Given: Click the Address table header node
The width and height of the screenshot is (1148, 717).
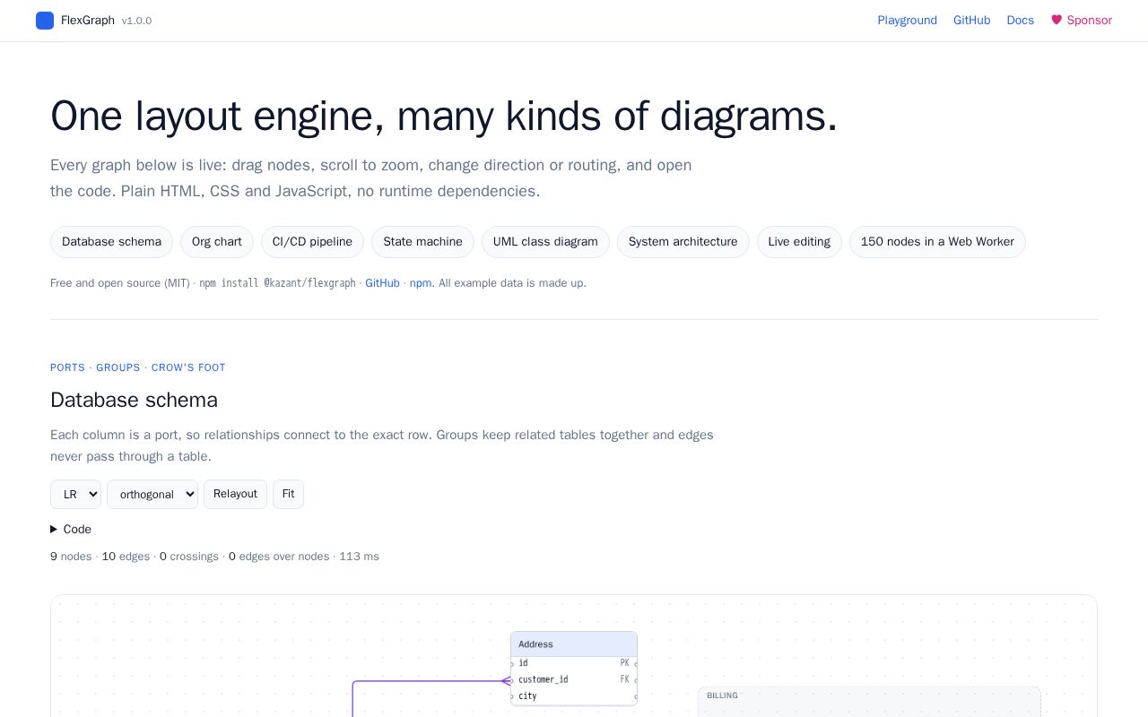Looking at the screenshot, I should coord(574,644).
